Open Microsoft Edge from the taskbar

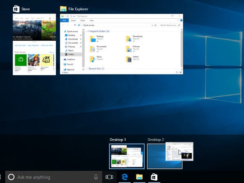click(124, 177)
